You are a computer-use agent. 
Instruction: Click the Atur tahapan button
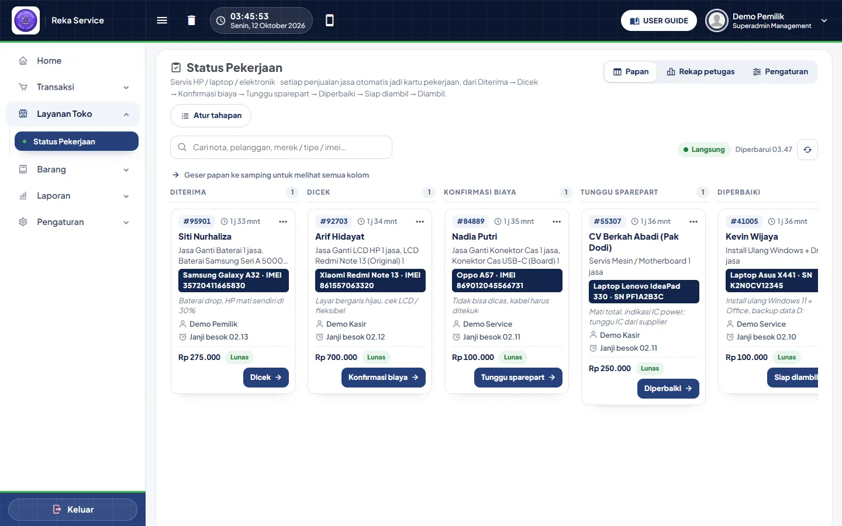210,116
